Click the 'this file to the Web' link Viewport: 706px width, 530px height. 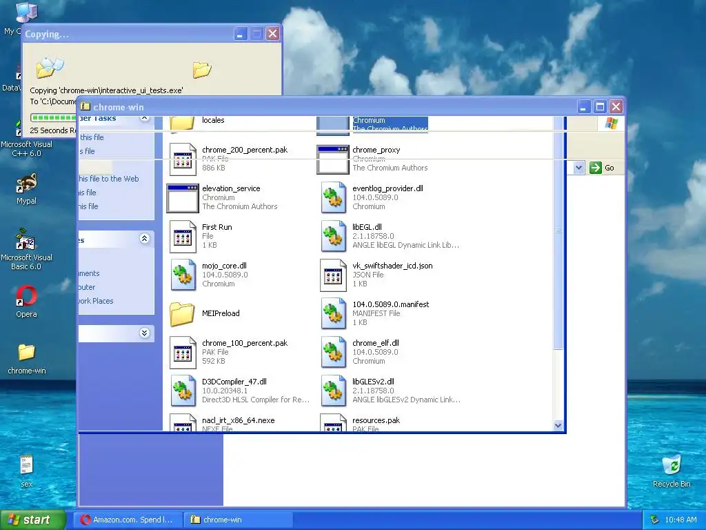(x=108, y=179)
